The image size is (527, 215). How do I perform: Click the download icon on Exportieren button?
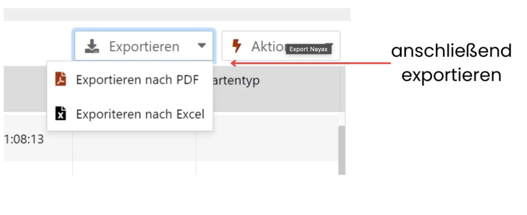92,46
